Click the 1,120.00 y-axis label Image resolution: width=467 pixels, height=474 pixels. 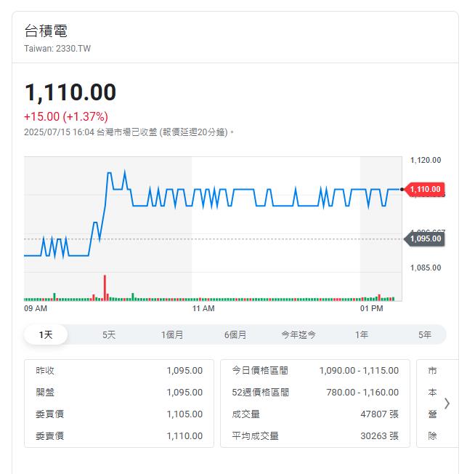(x=426, y=160)
